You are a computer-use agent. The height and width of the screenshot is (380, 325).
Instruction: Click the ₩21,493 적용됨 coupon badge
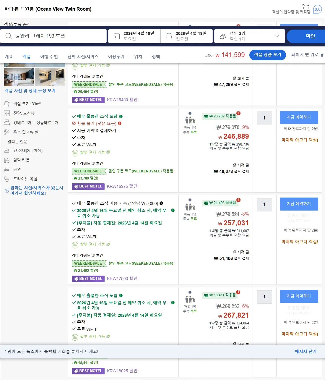tap(220, 203)
